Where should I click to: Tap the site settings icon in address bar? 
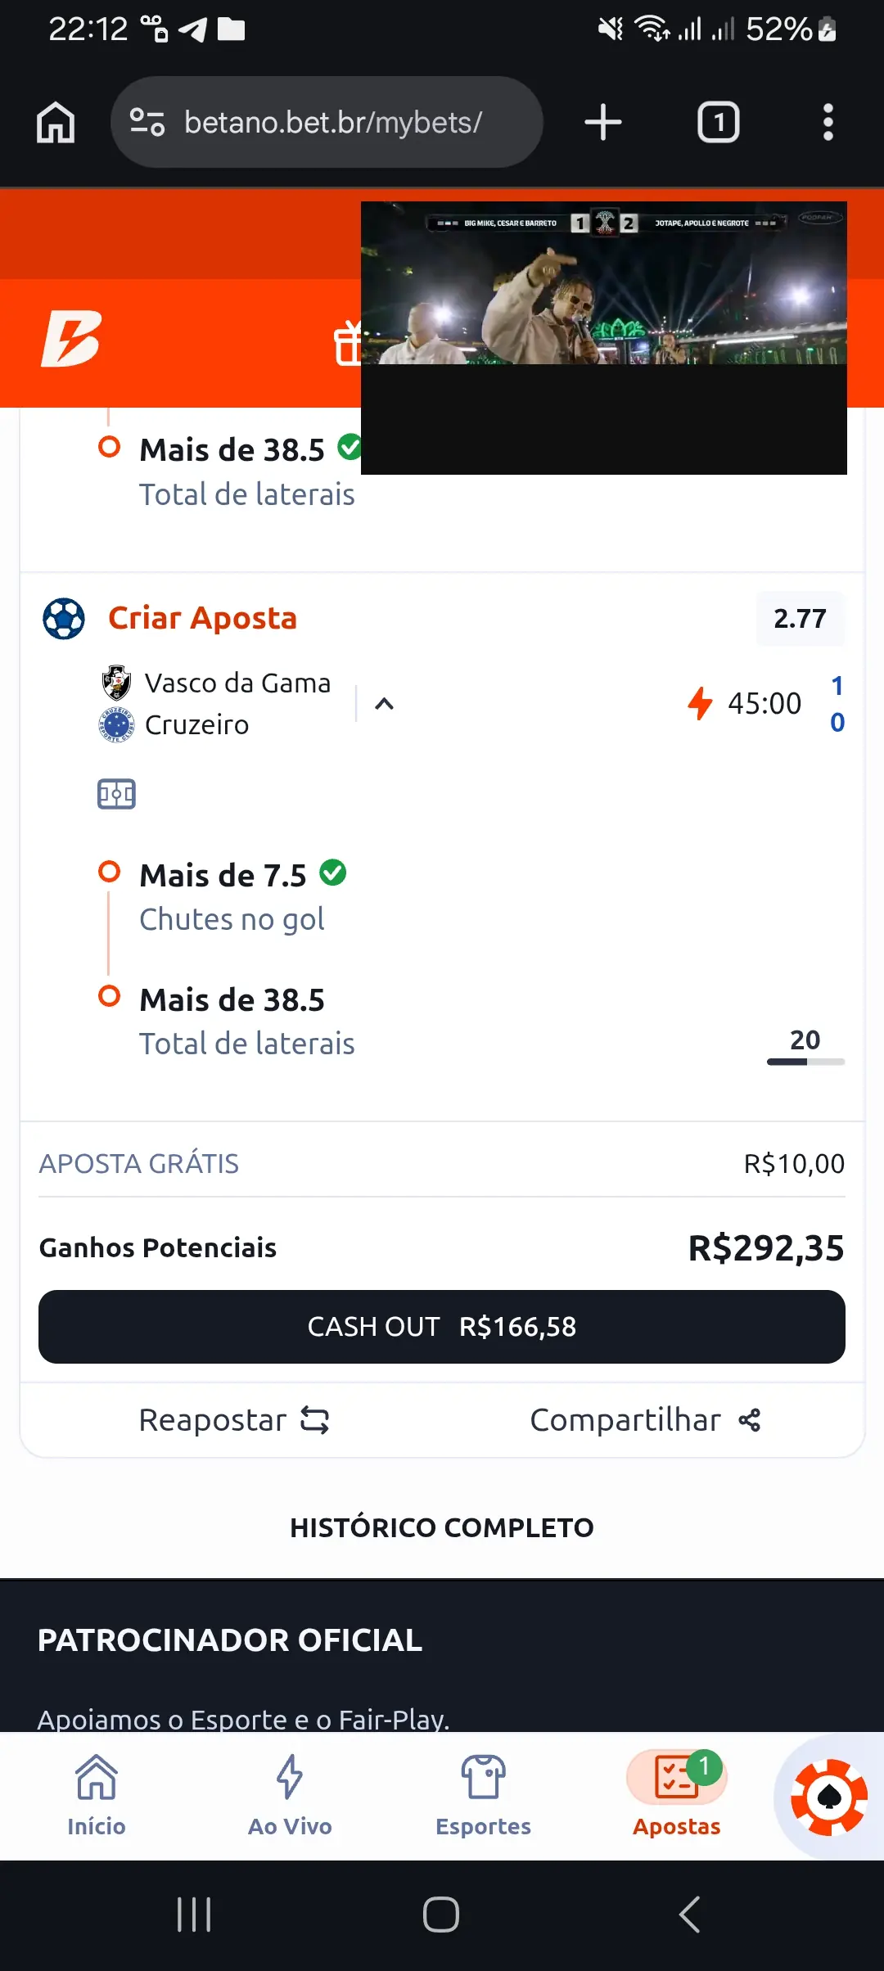click(147, 123)
